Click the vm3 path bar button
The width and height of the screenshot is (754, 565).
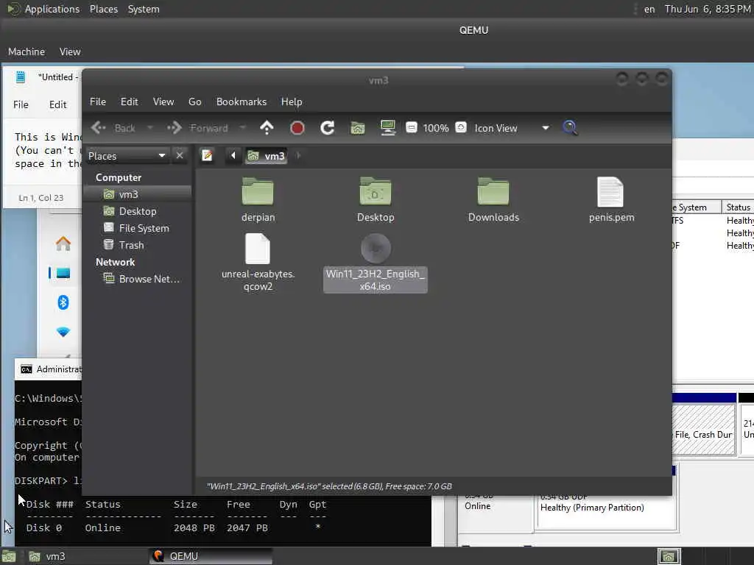pos(267,156)
